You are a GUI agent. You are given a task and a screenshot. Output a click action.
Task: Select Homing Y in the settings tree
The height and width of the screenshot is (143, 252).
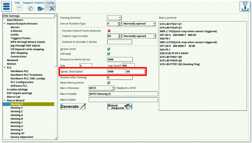[x=17, y=108]
